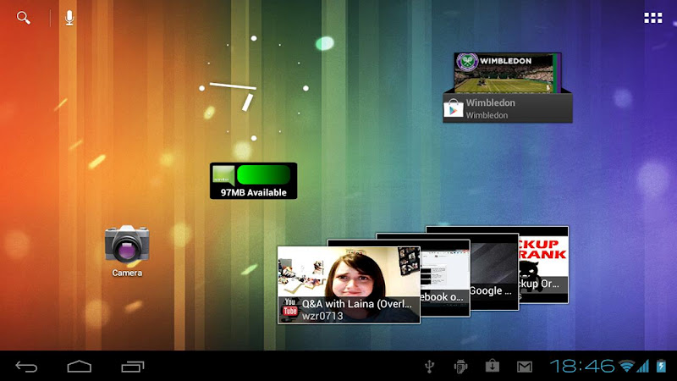Tap the mobile signal strength icon
Viewport: 677px width, 381px height.
[643, 367]
